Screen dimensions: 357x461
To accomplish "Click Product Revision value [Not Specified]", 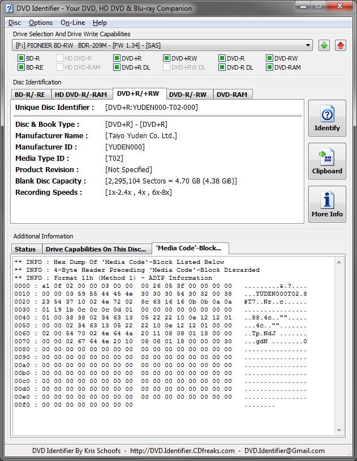I will (x=128, y=170).
